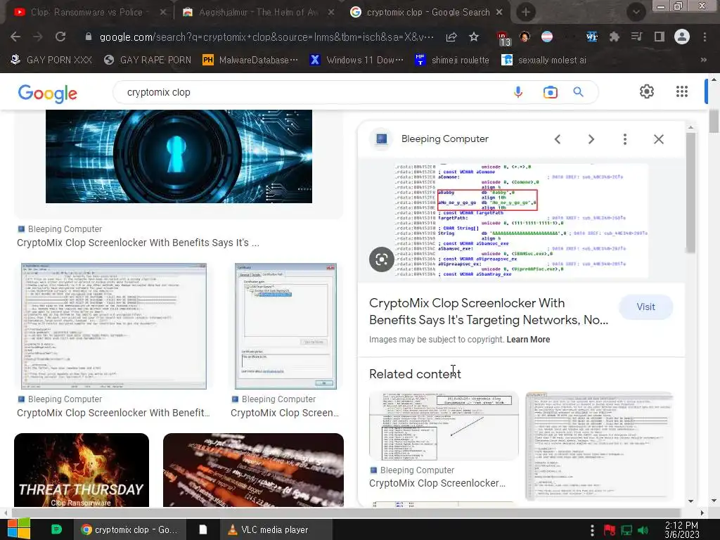Switch to Aegishjalmur Helm of Awe tab
The height and width of the screenshot is (540, 720).
(258, 13)
